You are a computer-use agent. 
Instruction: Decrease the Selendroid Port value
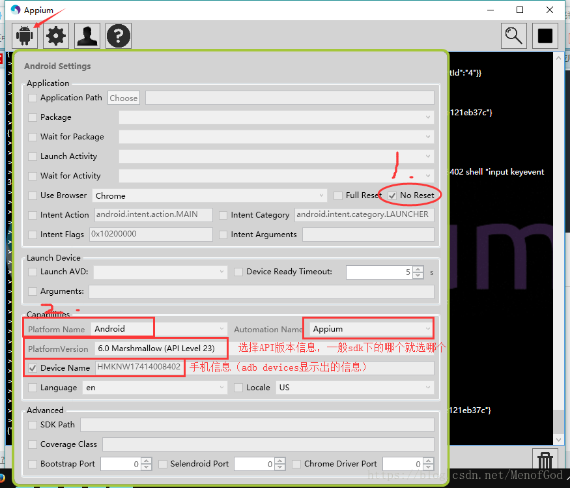(x=280, y=467)
